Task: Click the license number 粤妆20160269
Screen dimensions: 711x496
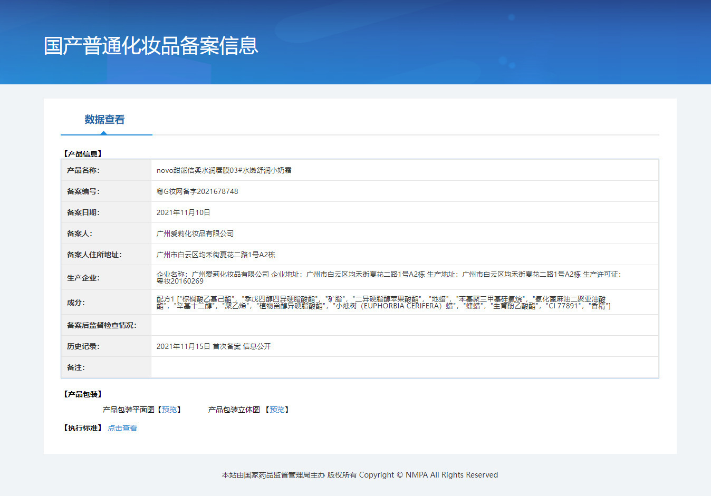Action: pos(180,281)
